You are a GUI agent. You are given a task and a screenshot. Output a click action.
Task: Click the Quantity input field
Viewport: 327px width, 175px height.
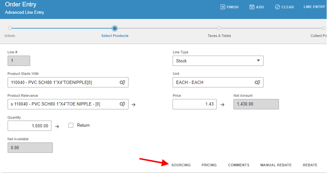[29, 126]
